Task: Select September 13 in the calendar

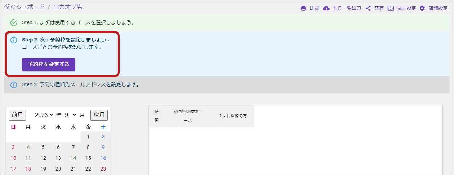Action: (x=58, y=158)
